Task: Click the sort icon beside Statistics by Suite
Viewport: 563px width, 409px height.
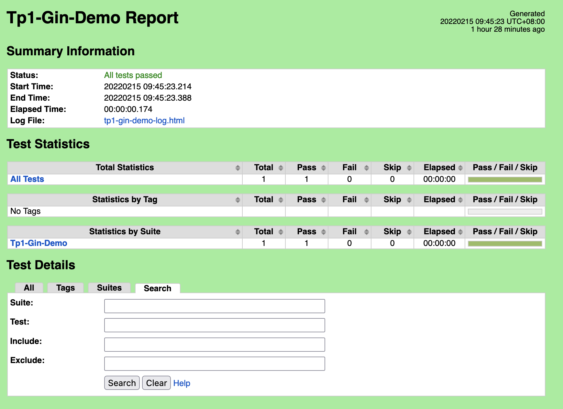Action: (x=237, y=232)
